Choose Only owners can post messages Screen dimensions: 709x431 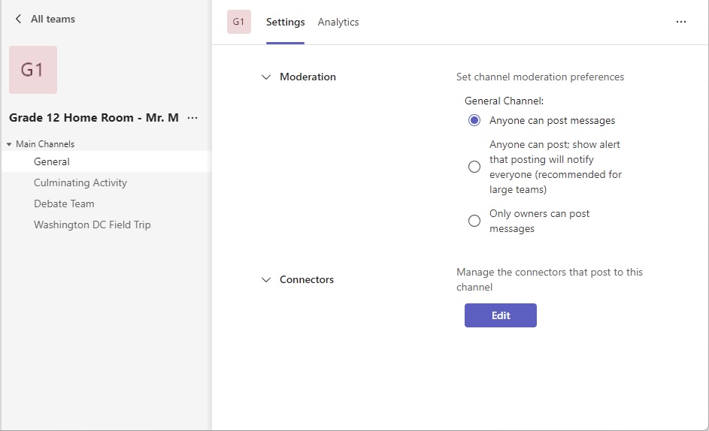click(x=474, y=221)
